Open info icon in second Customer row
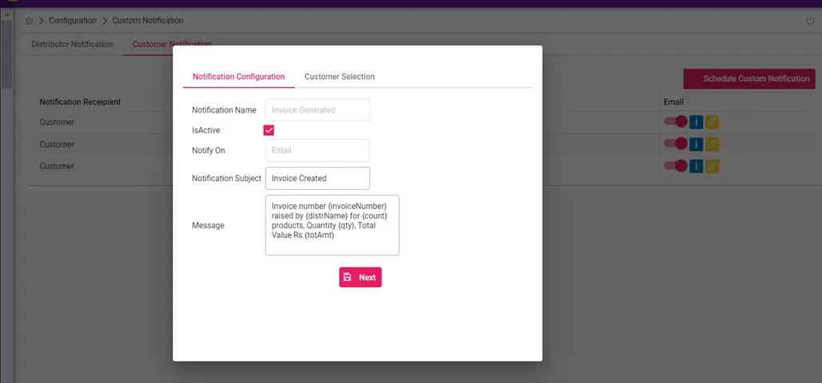The height and width of the screenshot is (383, 822). [696, 144]
